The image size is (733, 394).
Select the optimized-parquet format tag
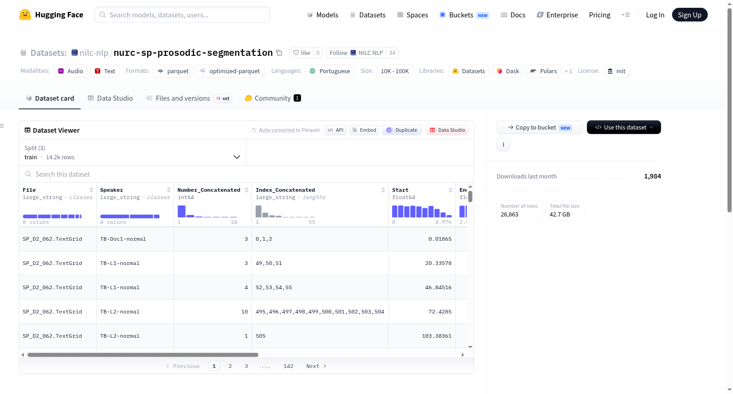pos(230,71)
